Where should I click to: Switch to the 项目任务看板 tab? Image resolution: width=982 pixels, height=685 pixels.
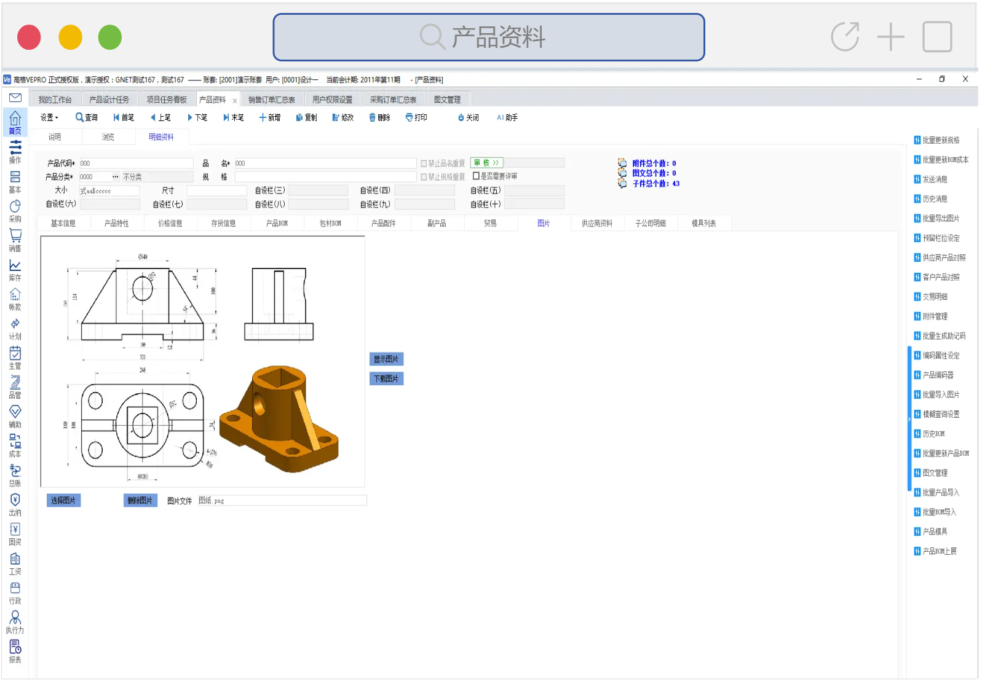[166, 100]
